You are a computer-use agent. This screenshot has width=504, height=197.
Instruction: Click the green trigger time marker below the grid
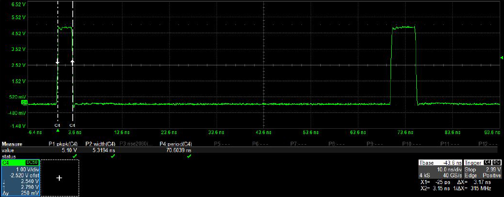point(58,125)
